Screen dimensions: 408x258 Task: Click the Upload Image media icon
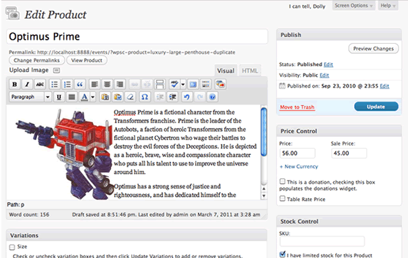click(57, 70)
